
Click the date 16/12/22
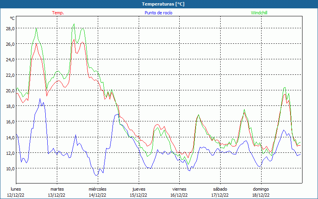179,195
